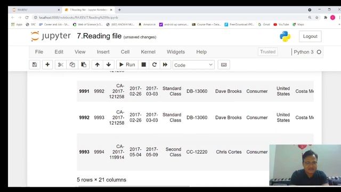Open the Help menu
This screenshot has width=341, height=192.
(x=201, y=52)
